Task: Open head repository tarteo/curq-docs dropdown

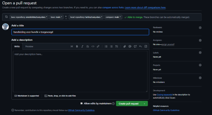Action: point(86,17)
